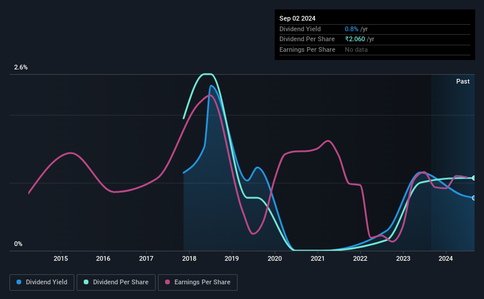Click the Past region label
The height and width of the screenshot is (299, 484).
click(x=463, y=81)
